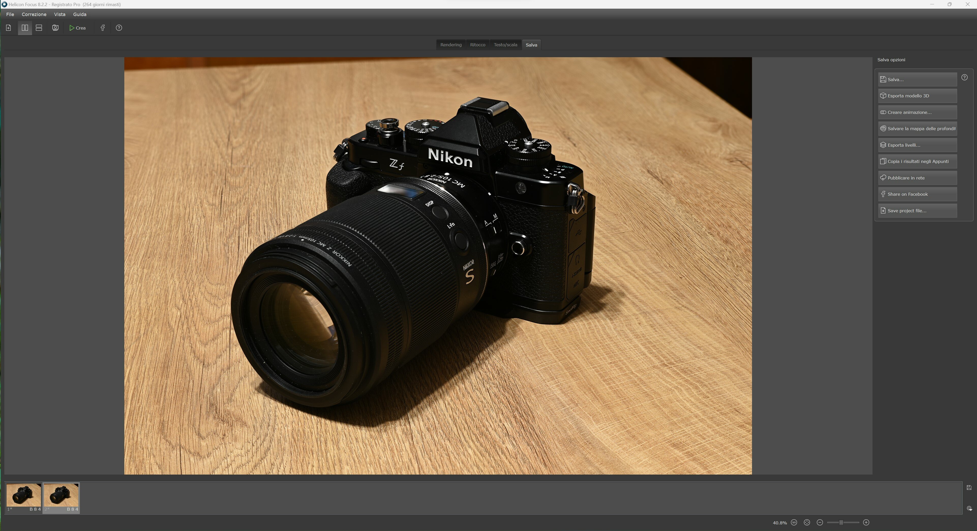Click the zoom slider track
Image resolution: width=977 pixels, height=531 pixels.
click(x=843, y=523)
